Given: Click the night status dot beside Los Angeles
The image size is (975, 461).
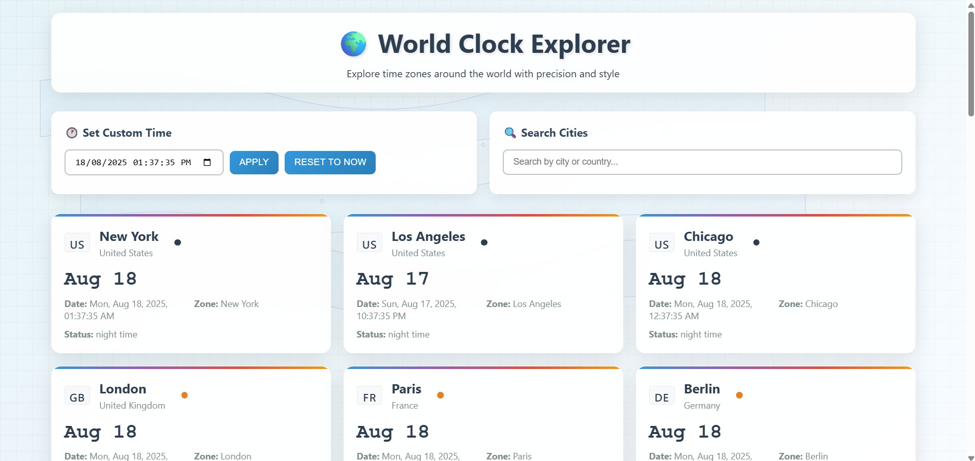Looking at the screenshot, I should click(x=484, y=242).
